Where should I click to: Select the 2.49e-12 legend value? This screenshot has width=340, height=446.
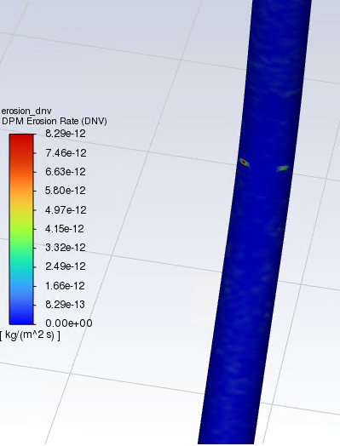pyautogui.click(x=66, y=266)
